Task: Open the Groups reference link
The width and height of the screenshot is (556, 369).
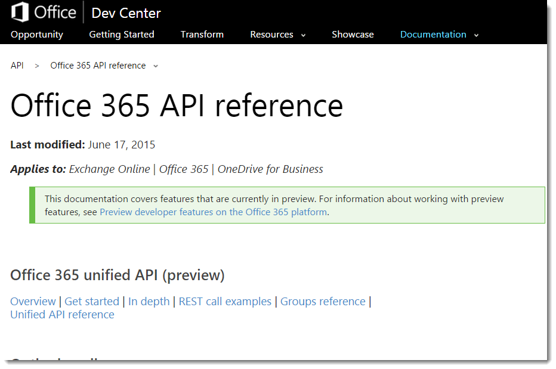Action: (x=323, y=301)
